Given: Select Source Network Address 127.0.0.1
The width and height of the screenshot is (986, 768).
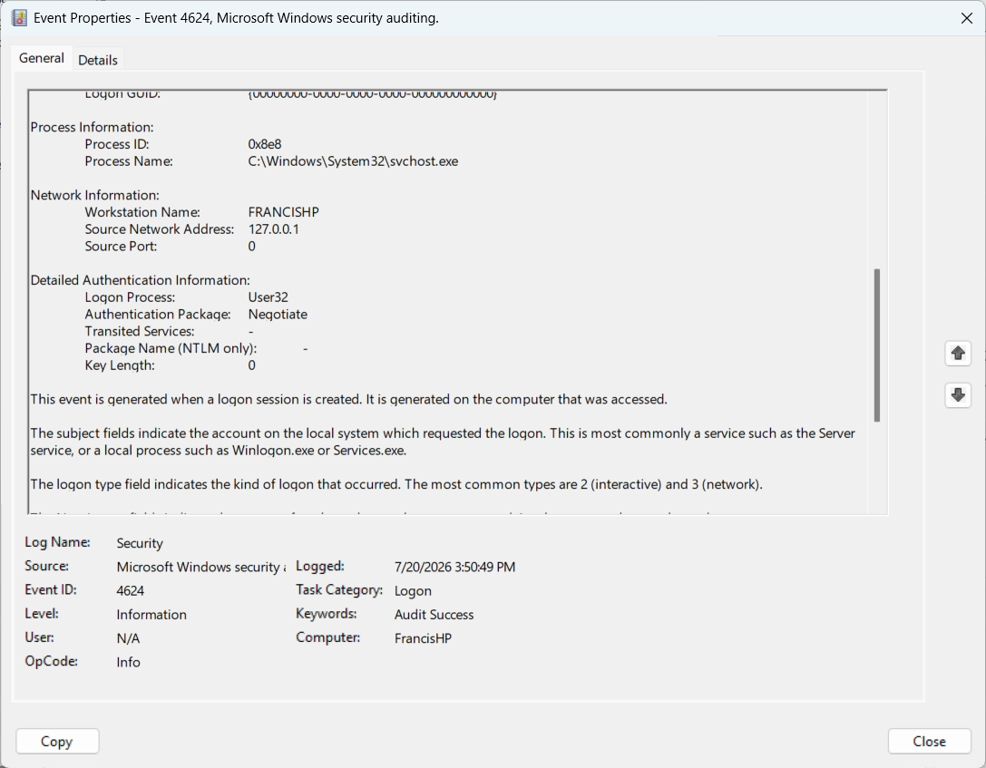Looking at the screenshot, I should click(274, 229).
